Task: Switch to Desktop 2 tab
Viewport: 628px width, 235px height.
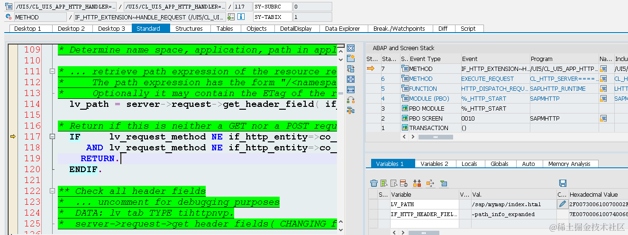Action: 71,28
